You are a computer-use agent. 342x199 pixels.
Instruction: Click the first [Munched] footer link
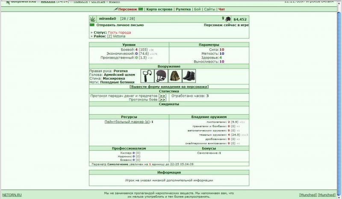pos(308,195)
